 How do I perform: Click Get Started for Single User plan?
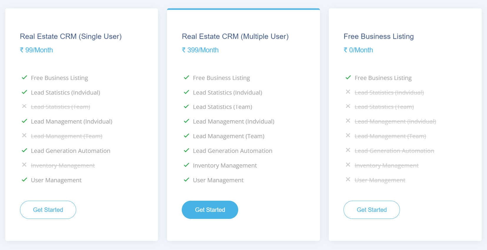pyautogui.click(x=48, y=210)
